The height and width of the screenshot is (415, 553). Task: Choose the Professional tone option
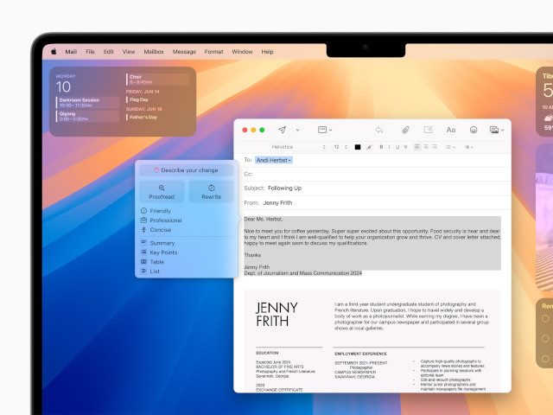pyautogui.click(x=162, y=220)
